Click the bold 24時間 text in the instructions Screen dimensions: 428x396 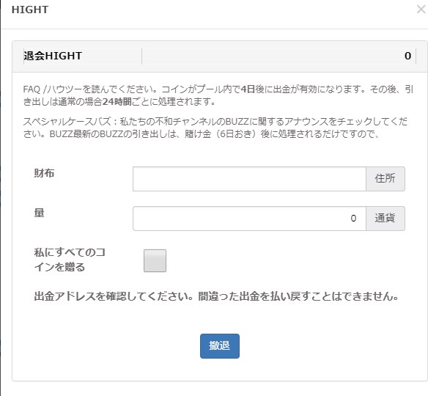117,102
